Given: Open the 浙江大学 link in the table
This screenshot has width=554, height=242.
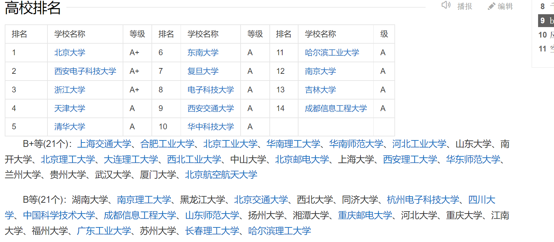Looking at the screenshot, I should 70,90.
